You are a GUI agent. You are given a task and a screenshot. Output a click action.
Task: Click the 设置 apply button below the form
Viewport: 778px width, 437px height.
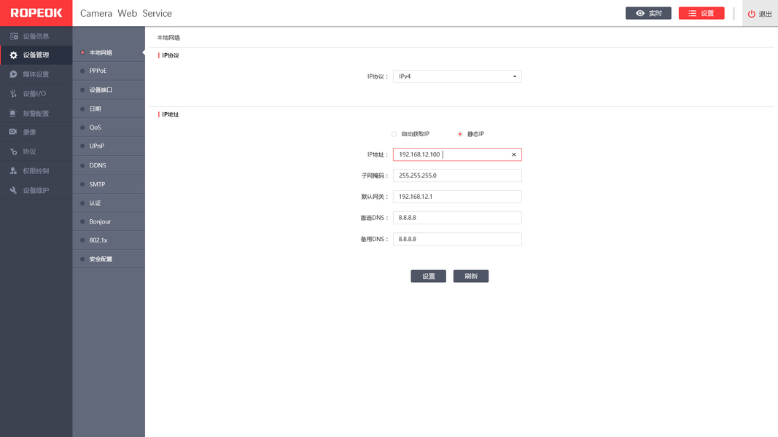click(x=428, y=276)
